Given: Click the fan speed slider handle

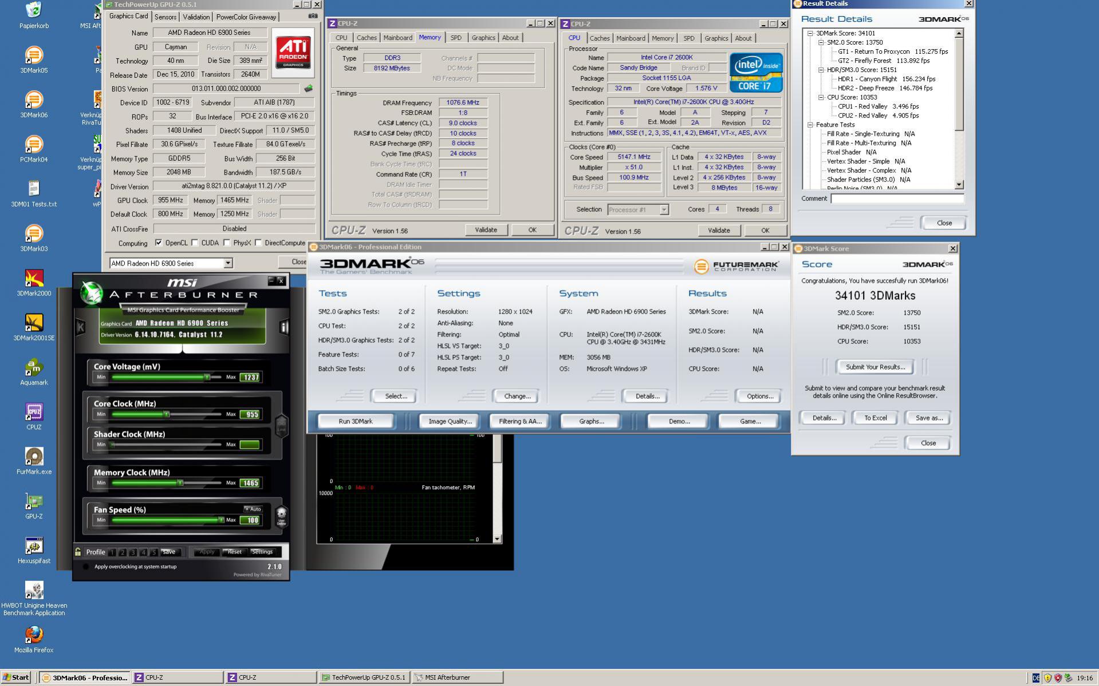Looking at the screenshot, I should (x=221, y=520).
